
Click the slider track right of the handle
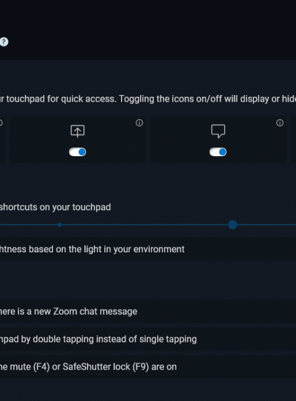[x=266, y=225]
